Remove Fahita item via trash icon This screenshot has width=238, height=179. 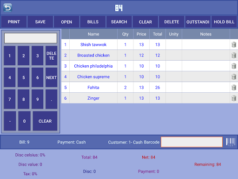234,88
